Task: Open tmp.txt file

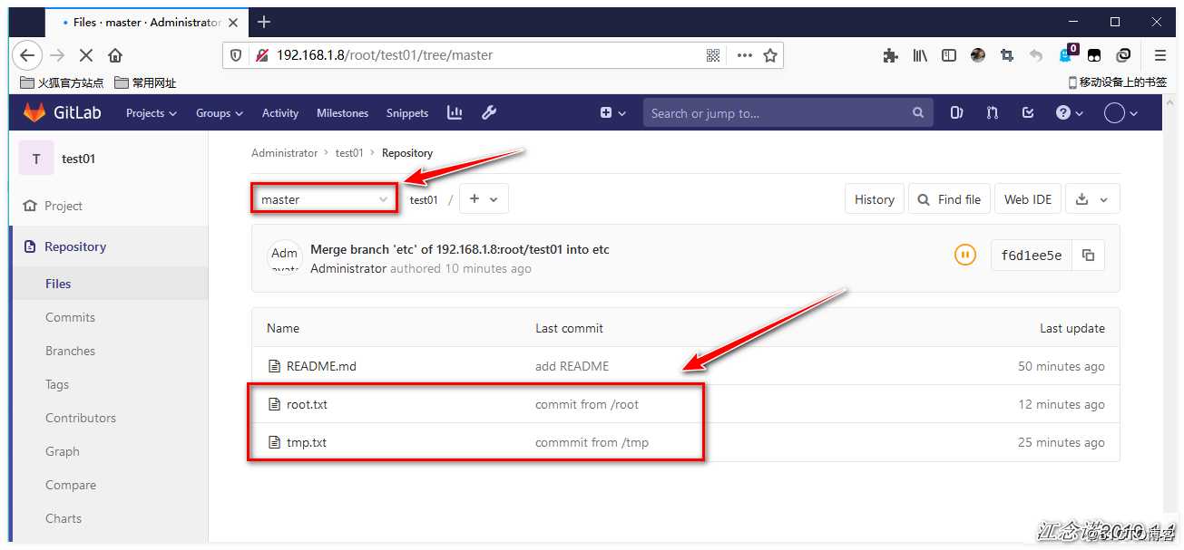Action: click(307, 442)
